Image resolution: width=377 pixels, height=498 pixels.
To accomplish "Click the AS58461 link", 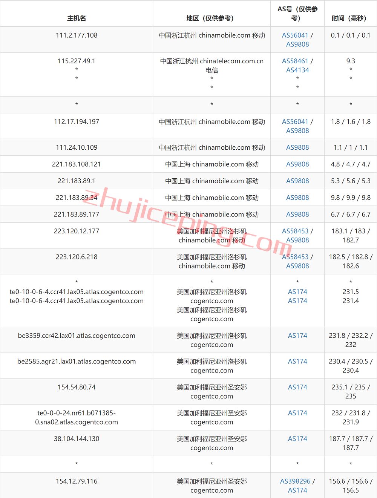I will [x=295, y=61].
